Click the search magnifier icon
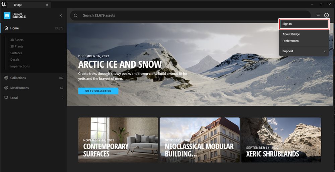The width and height of the screenshot is (335, 172). point(76,15)
